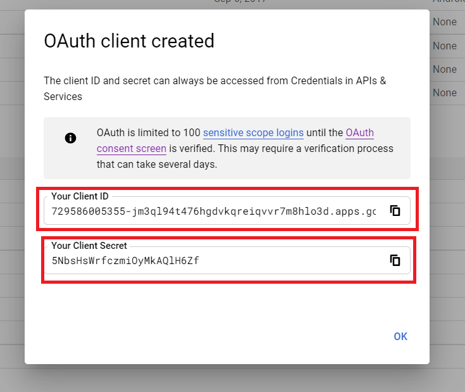The image size is (465, 392).
Task: Copy the Client ID to clipboard
Action: [x=395, y=211]
